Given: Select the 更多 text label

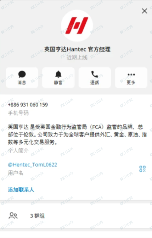Looking at the screenshot, I should tap(131, 83).
